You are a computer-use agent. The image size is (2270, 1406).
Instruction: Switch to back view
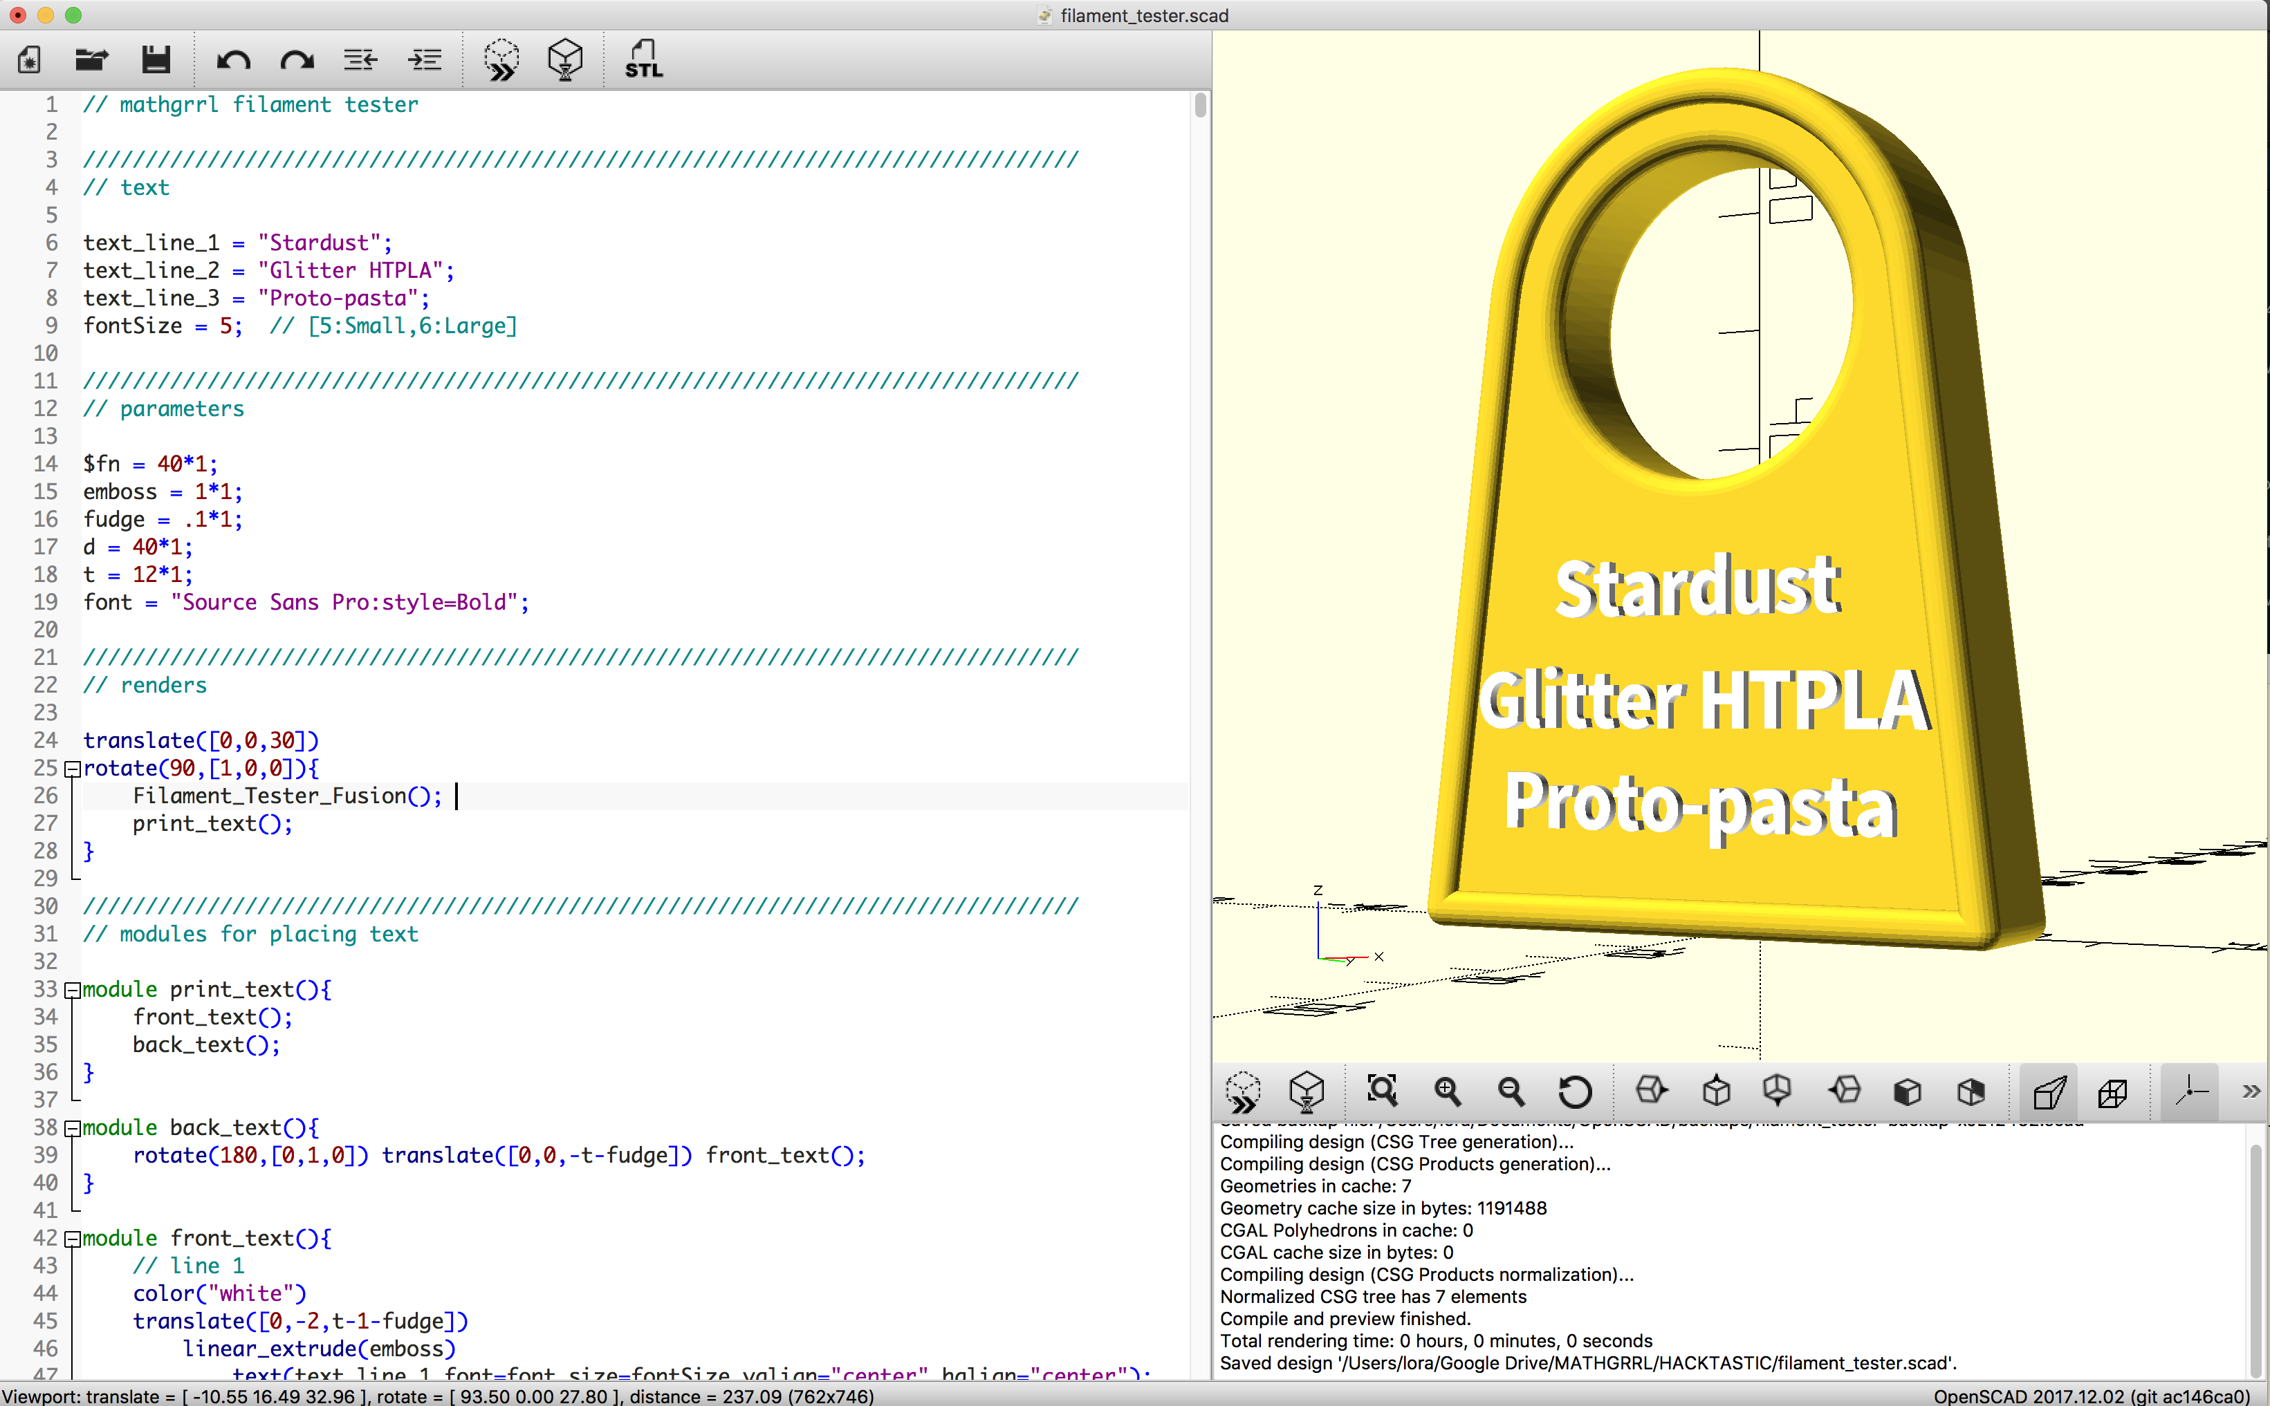pyautogui.click(x=1971, y=1091)
